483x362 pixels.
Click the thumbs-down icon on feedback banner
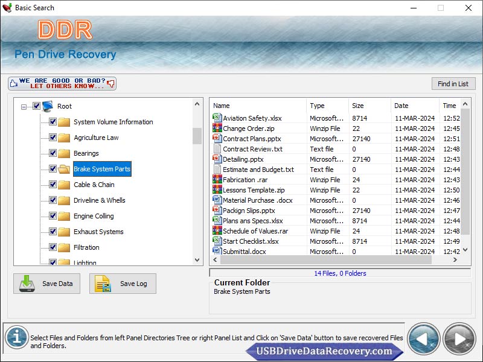coord(110,83)
